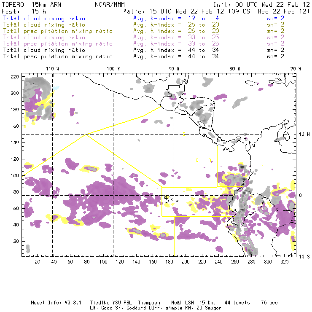
Task: Click "Avg. k-index = 19 to 4" in blue
Action: [176, 18]
